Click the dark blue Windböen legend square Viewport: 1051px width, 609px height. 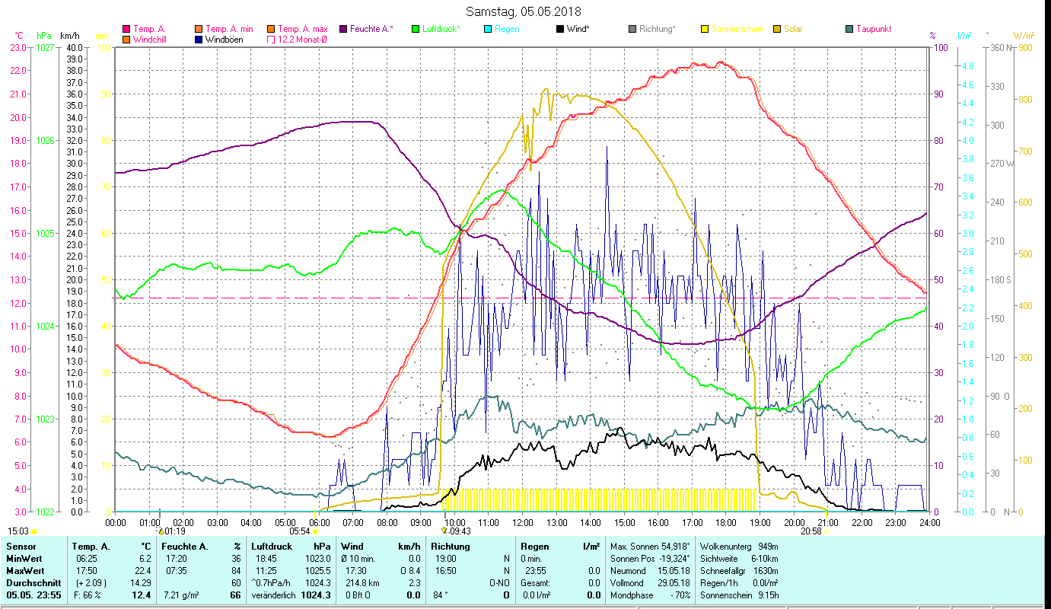click(199, 39)
